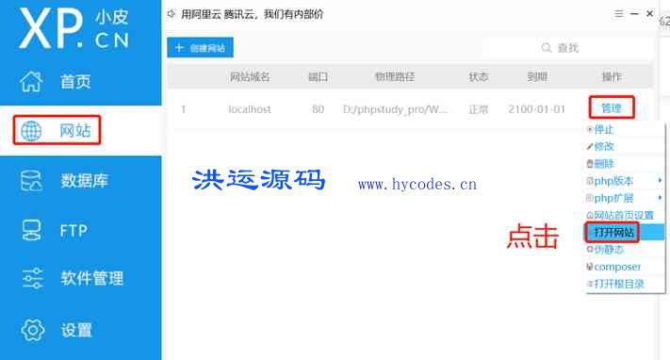Select 网站首页设置 menu entry

point(624,215)
